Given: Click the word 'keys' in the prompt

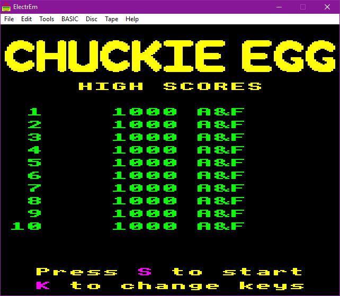Looking at the screenshot, I should pos(272,286).
